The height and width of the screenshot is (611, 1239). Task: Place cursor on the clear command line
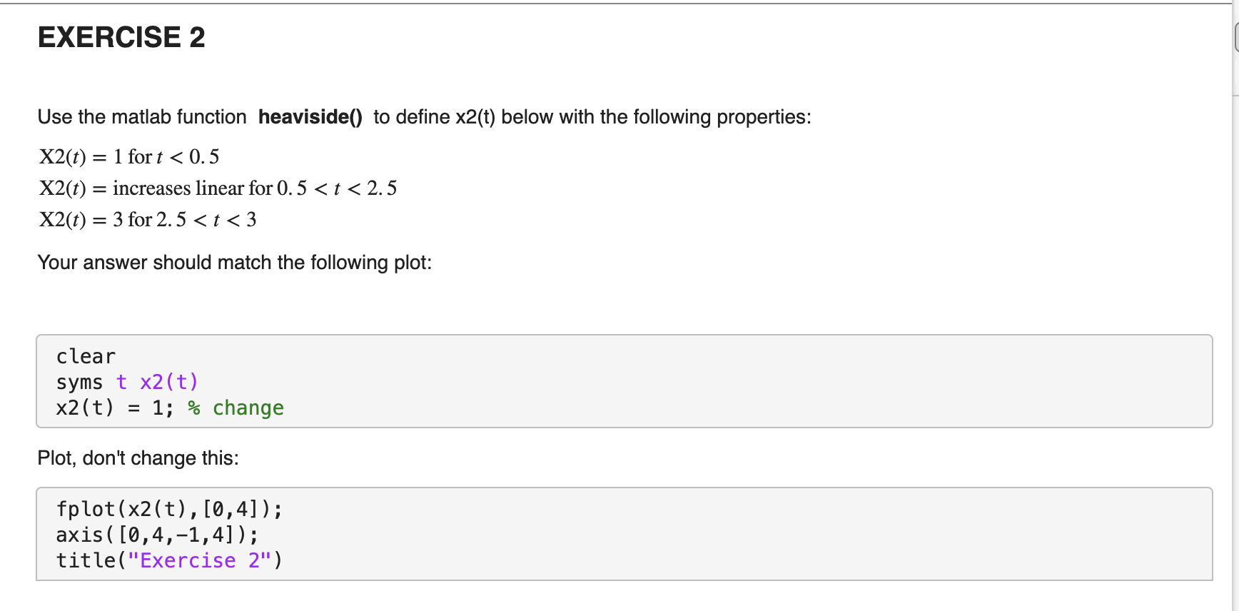tap(86, 356)
